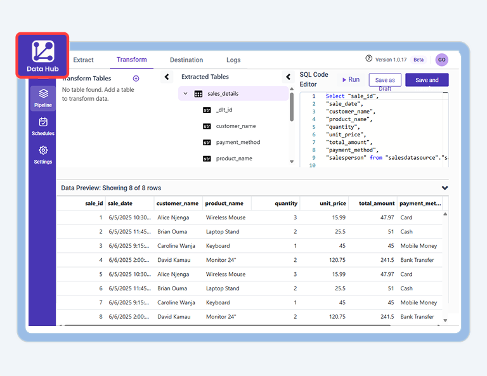Click Keyboard in row 7
The width and height of the screenshot is (487, 376).
218,302
